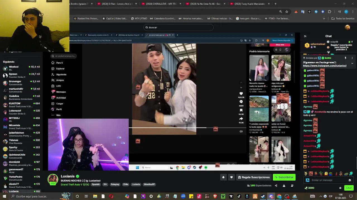
Task: Open Grand Theft Auto V category link
Action: (75, 184)
